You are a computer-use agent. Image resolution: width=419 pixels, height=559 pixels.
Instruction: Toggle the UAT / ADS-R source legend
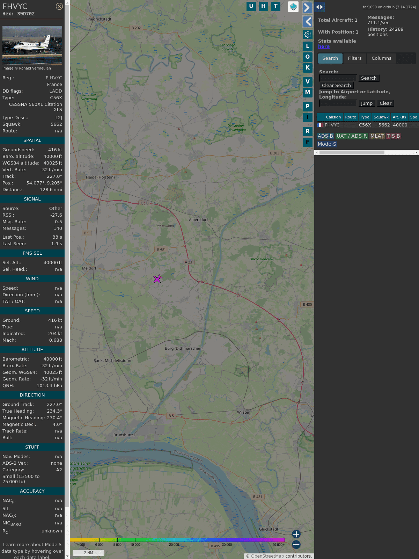tap(352, 136)
